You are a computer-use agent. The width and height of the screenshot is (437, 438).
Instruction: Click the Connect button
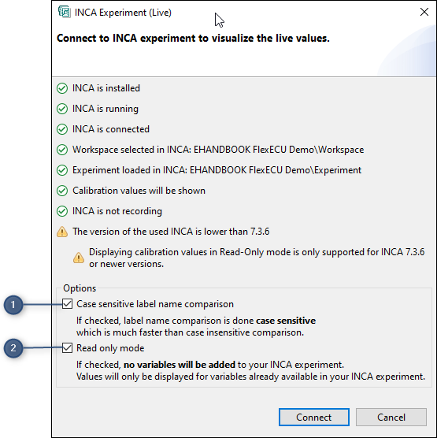pyautogui.click(x=314, y=417)
